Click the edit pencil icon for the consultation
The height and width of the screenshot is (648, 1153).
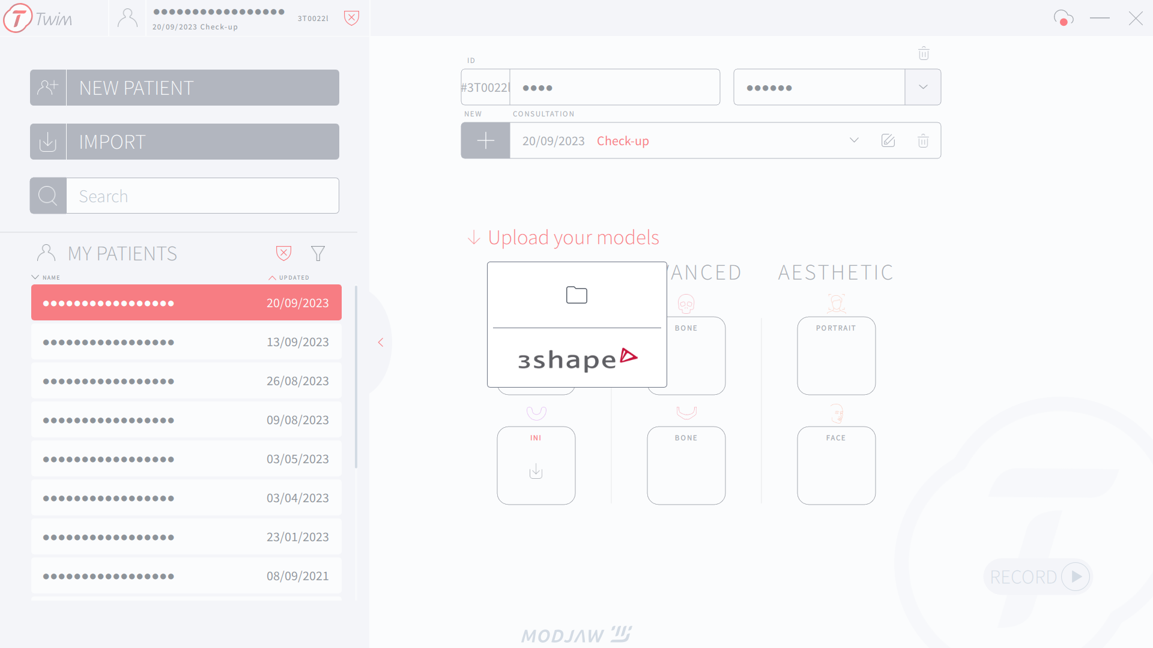[888, 140]
